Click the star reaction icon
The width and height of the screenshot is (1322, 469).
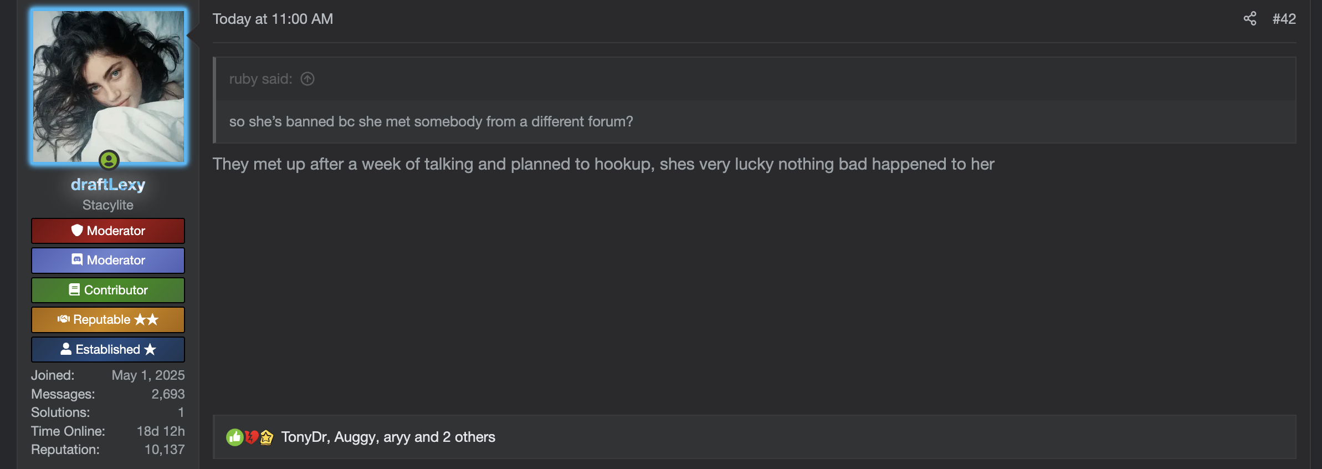(x=267, y=437)
